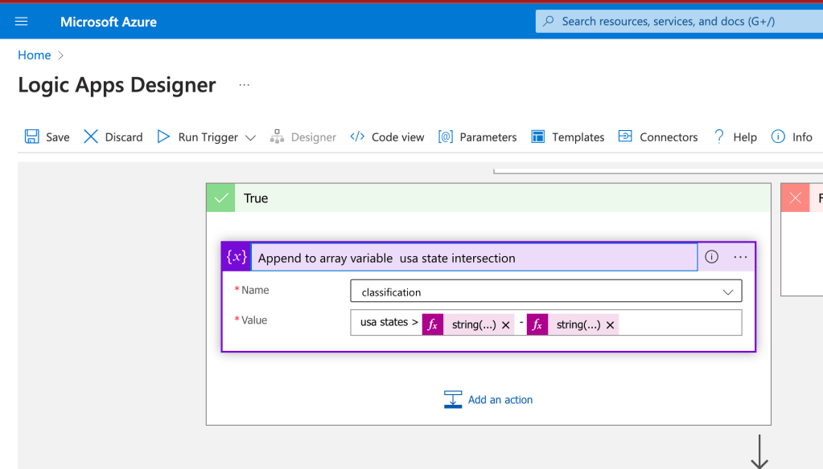Click the green checkmark of the True branch
Image resolution: width=823 pixels, height=469 pixels.
(221, 198)
